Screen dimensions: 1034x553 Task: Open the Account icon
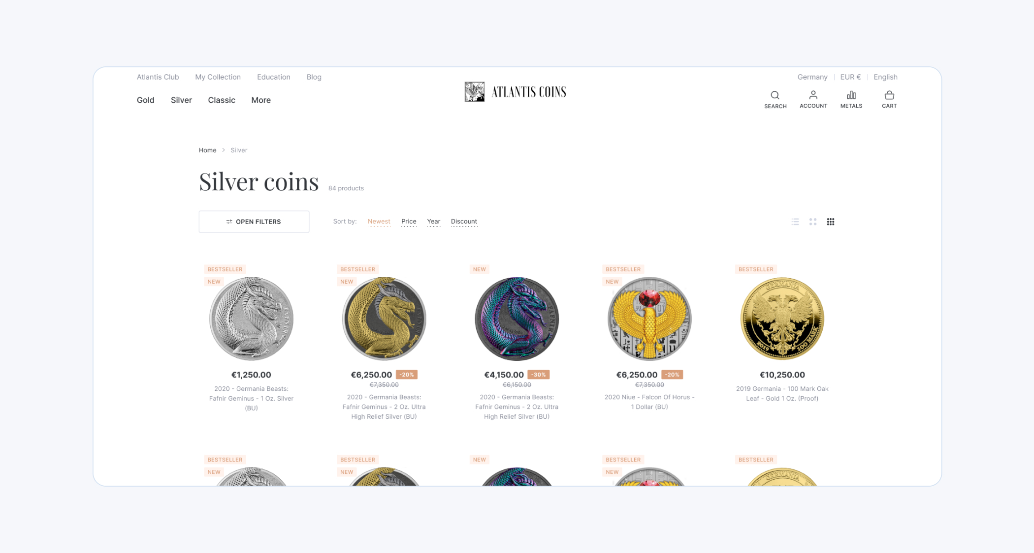coord(813,95)
